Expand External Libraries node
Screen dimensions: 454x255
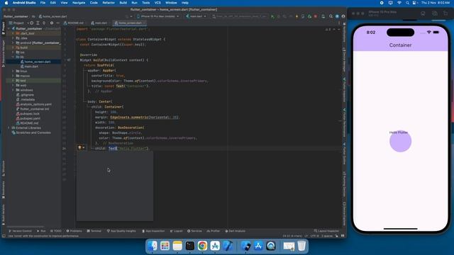9,127
